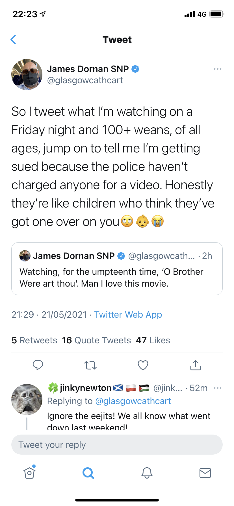Screen dimensions: 234x506
Task: Open the Messages envelope tab
Action: 205,473
